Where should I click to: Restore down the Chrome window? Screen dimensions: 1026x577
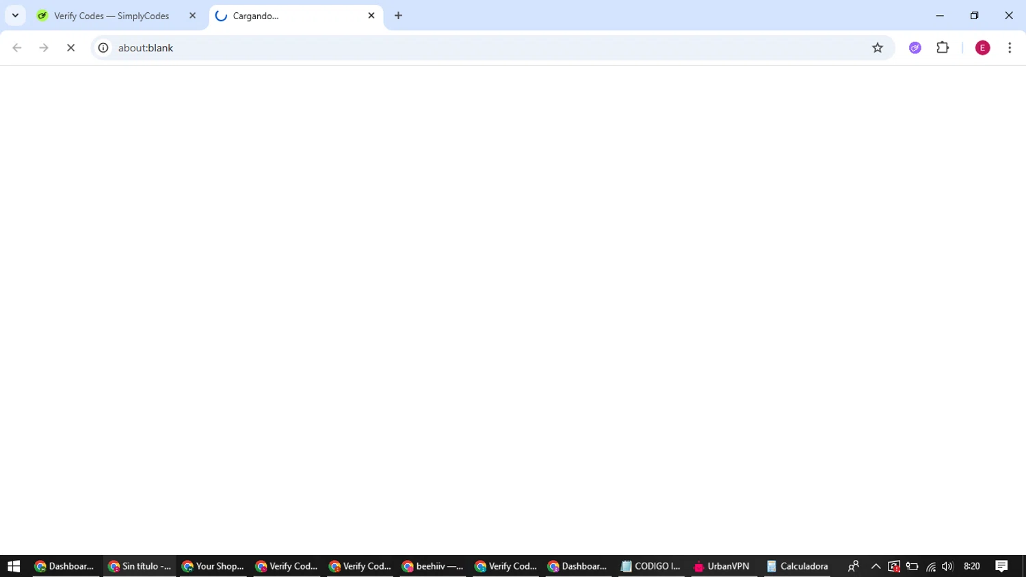(975, 16)
